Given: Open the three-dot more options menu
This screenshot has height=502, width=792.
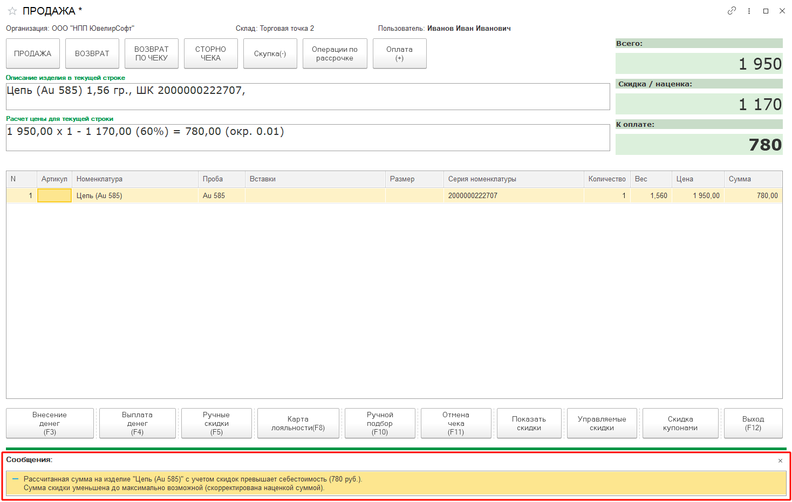Looking at the screenshot, I should coord(749,11).
